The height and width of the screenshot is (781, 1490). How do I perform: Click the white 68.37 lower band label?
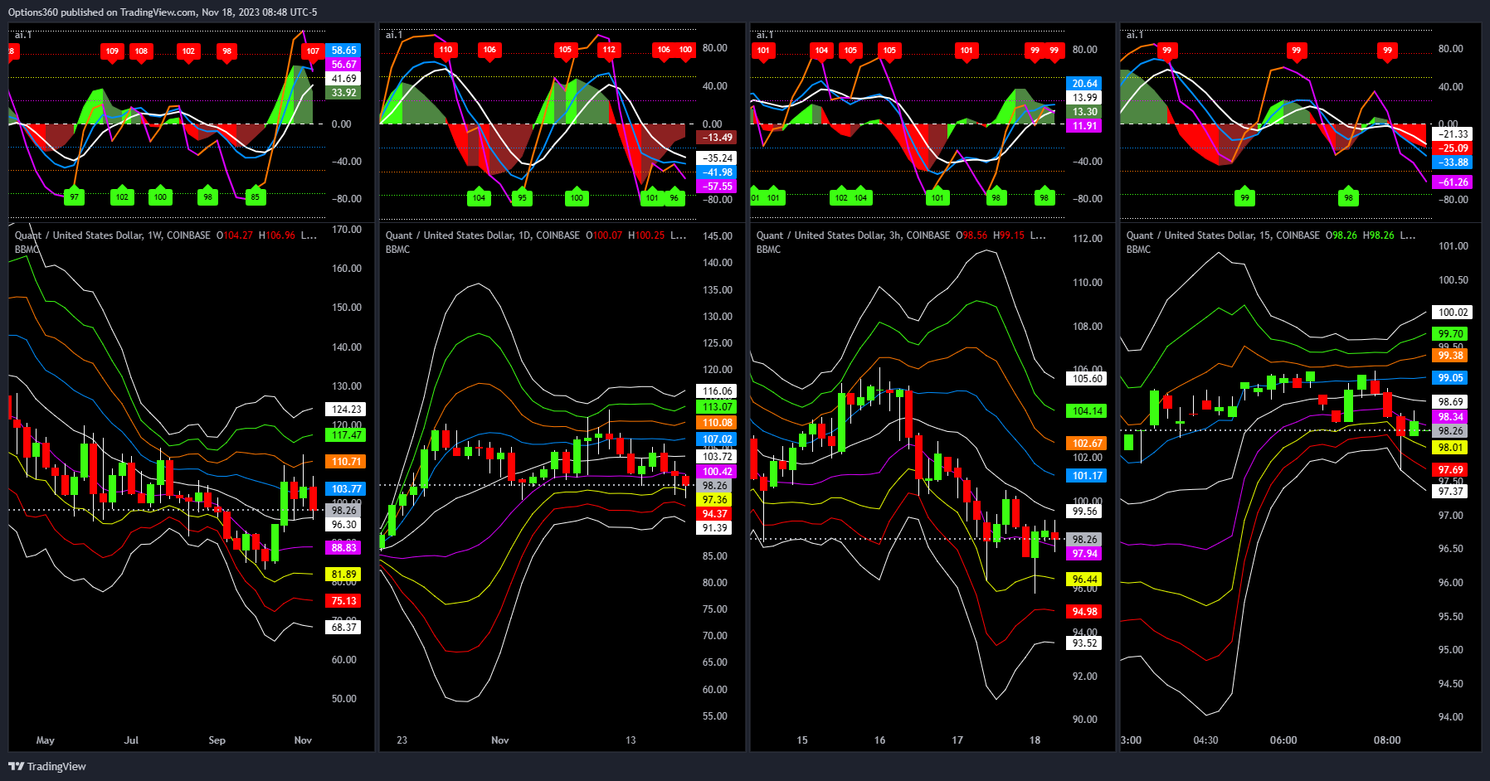tap(343, 628)
